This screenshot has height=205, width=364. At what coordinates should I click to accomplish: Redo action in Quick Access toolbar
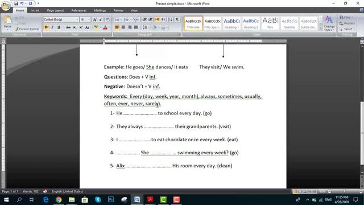pyautogui.click(x=30, y=3)
